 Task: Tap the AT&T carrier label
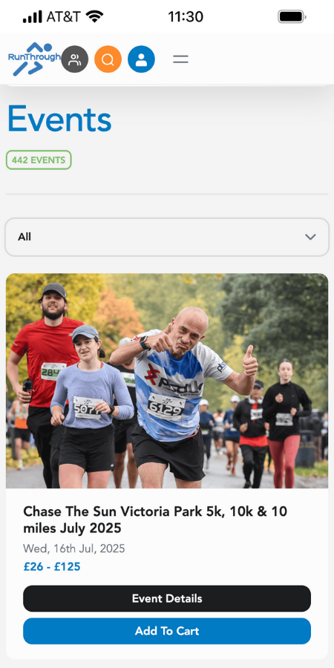pyautogui.click(x=63, y=17)
